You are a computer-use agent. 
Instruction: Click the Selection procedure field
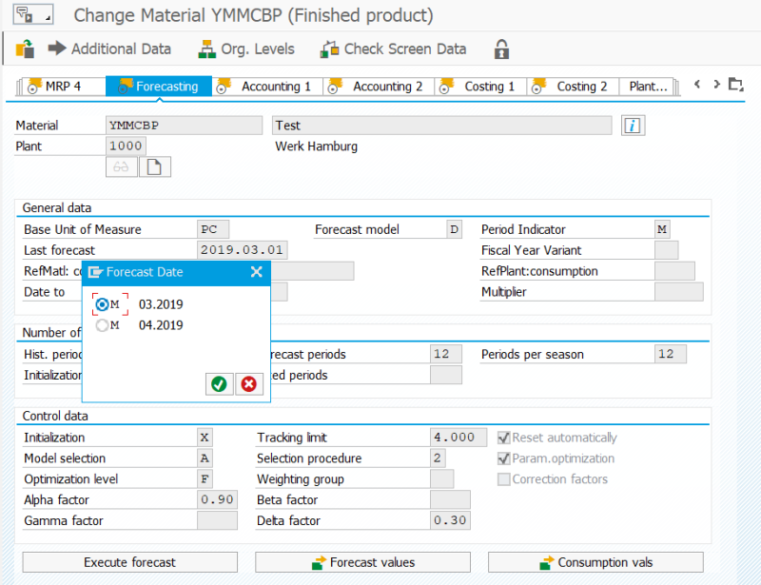[438, 458]
